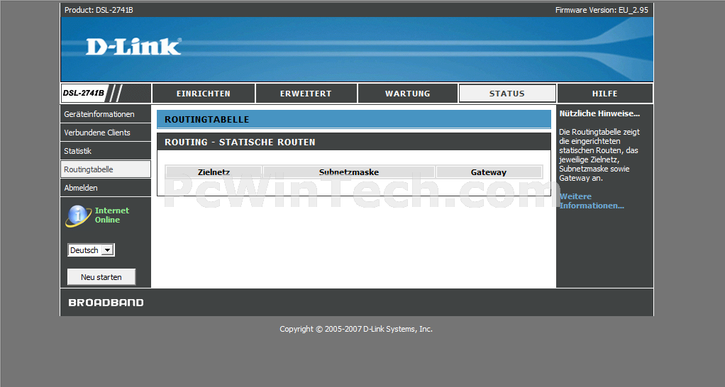Click the BROADBAND footer logo
The image size is (725, 387).
pos(106,303)
